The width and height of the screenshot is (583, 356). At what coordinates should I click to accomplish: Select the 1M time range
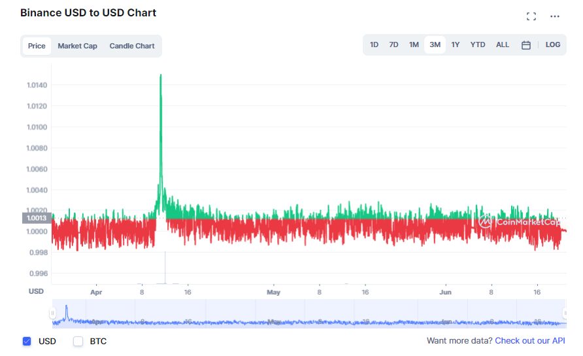tap(414, 44)
